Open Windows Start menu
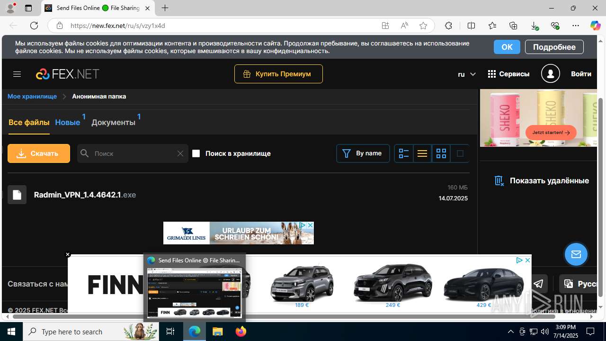This screenshot has width=606, height=341. (x=11, y=332)
